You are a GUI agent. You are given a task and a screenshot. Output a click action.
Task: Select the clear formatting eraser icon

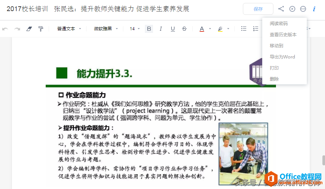[x=29, y=29]
